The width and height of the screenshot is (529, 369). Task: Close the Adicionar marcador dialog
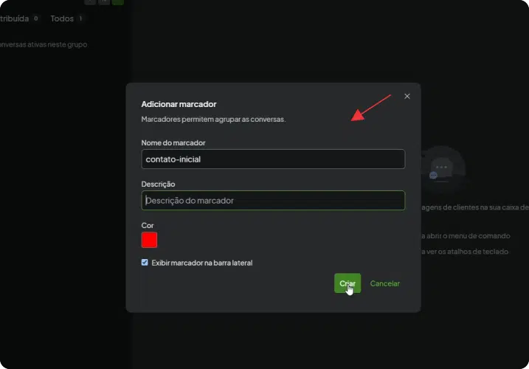coord(407,96)
